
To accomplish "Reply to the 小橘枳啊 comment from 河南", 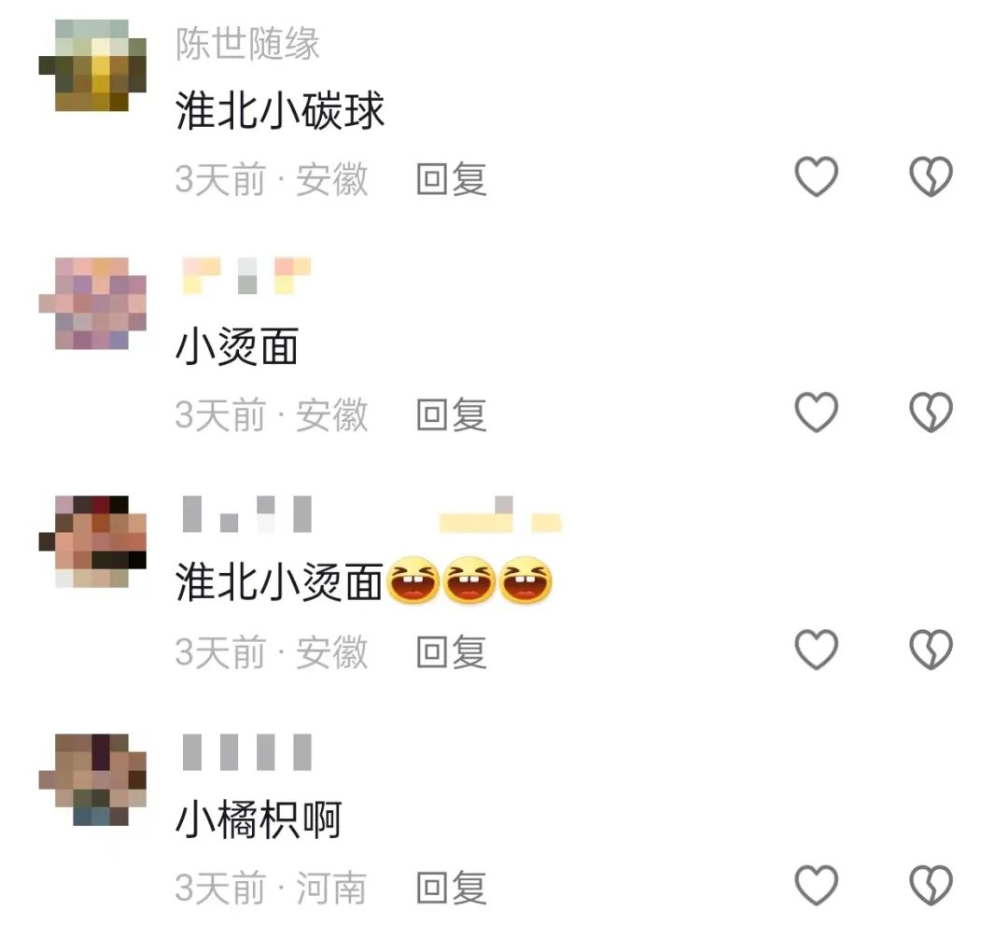I will [452, 888].
